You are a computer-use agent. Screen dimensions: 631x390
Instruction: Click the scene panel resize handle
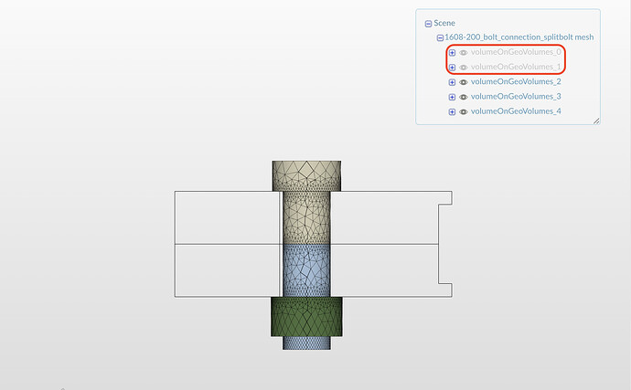tap(596, 121)
